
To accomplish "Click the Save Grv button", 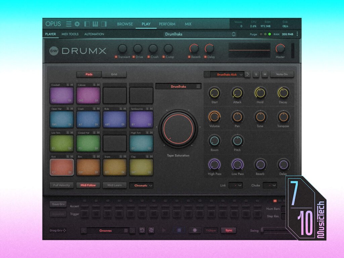I will tap(58, 204).
